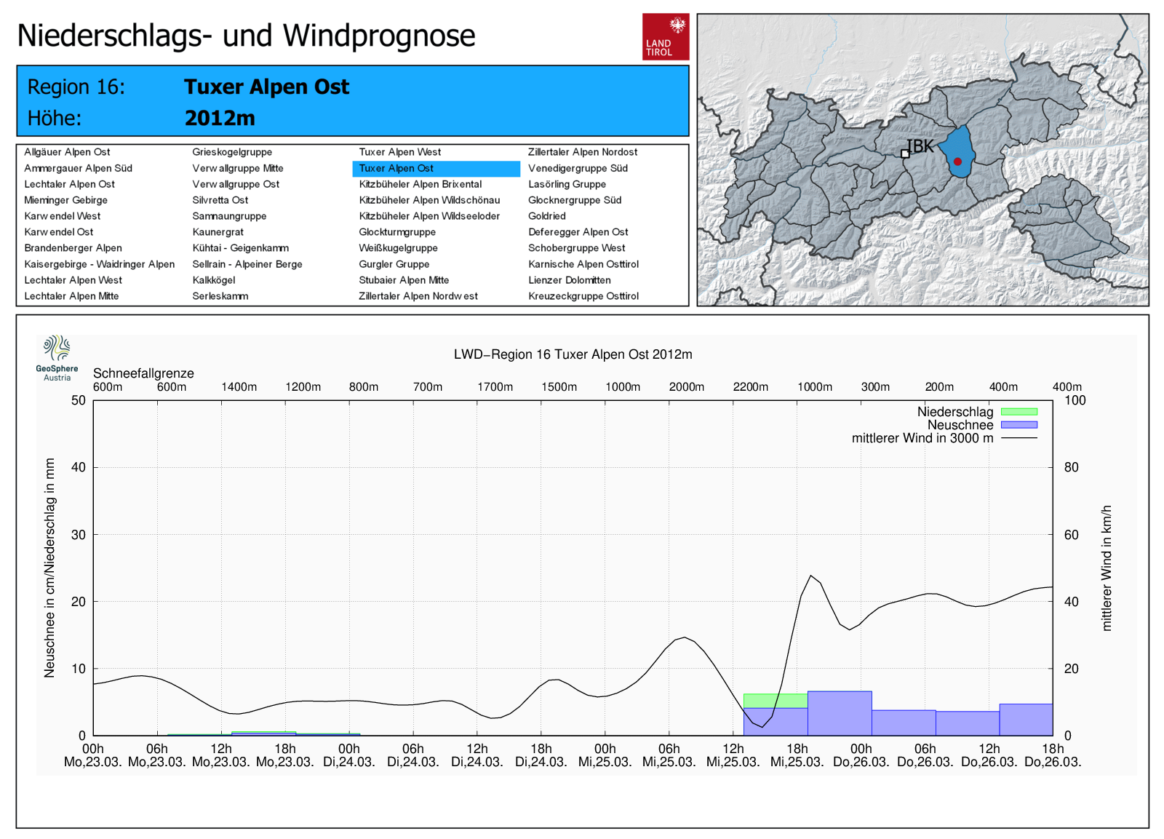Click the Land Tirol logo

(665, 36)
